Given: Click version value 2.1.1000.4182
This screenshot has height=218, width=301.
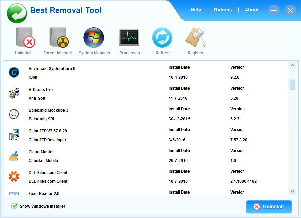Looking at the screenshot, I should (243, 181).
